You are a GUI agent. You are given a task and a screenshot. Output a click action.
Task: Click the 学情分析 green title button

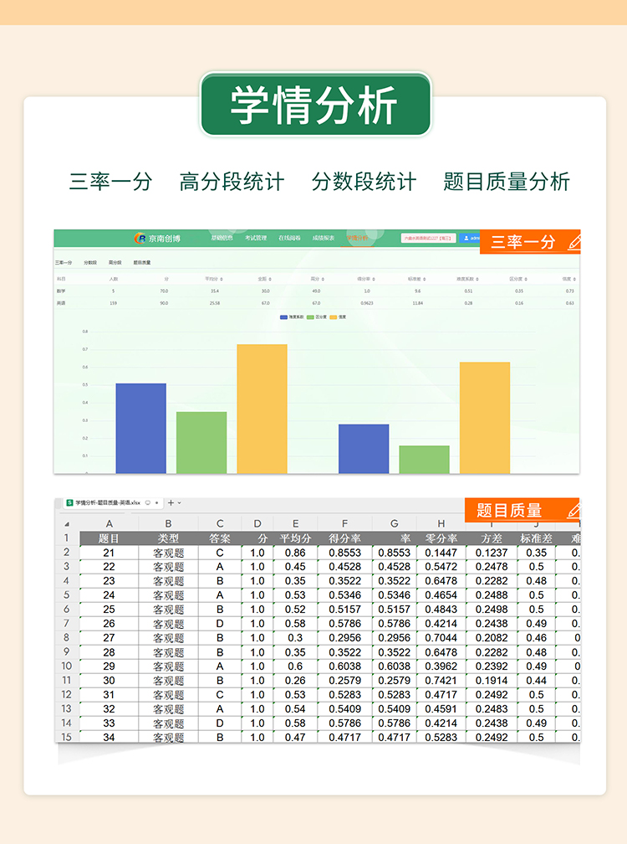(315, 105)
